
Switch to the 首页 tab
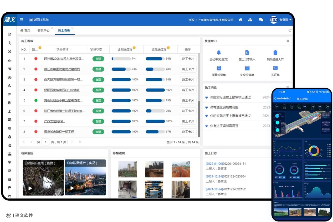coord(25,30)
